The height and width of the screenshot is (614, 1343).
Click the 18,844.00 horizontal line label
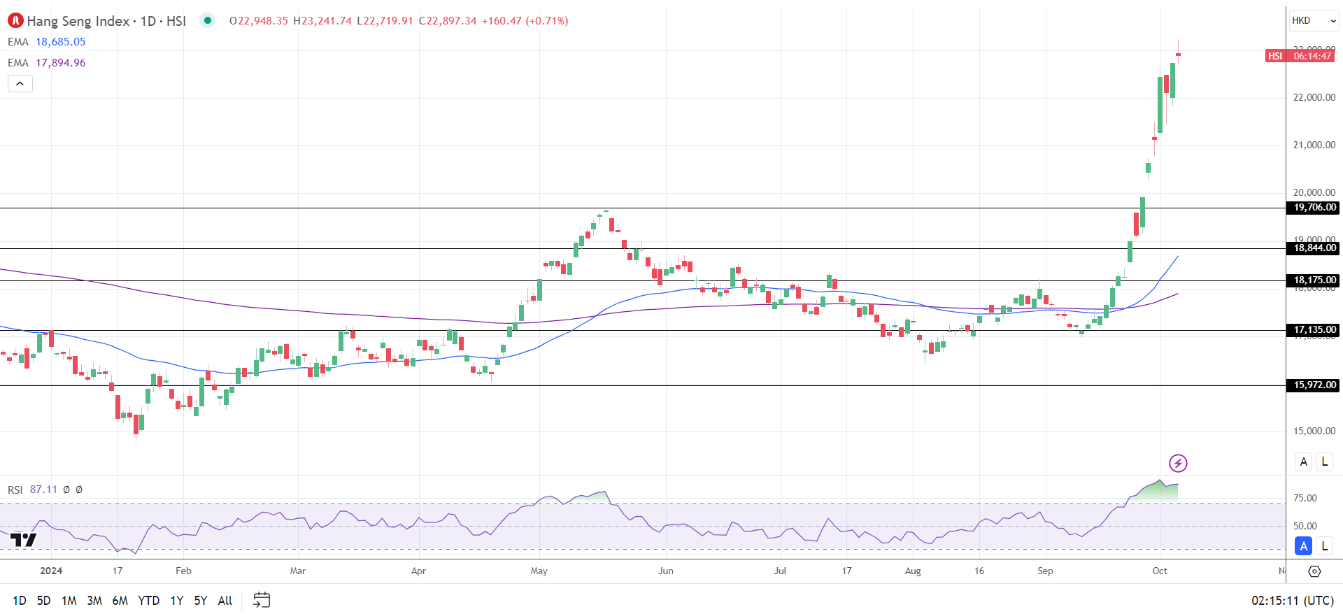(1314, 248)
